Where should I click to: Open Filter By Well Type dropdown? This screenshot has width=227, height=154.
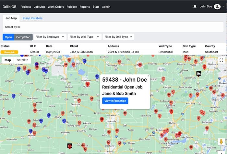pos(84,37)
